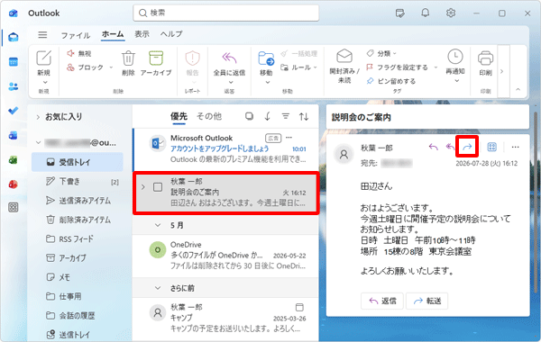Click the 検索 search box
541x342 pixels.
coord(226,13)
